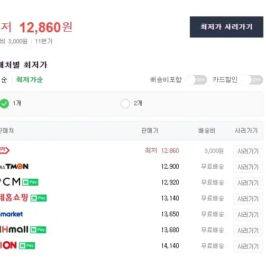Click 사러가기 for the 13,650 market row

point(248,215)
